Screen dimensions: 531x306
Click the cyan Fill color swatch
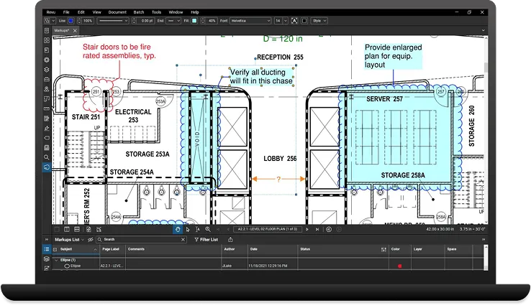pyautogui.click(x=194, y=21)
